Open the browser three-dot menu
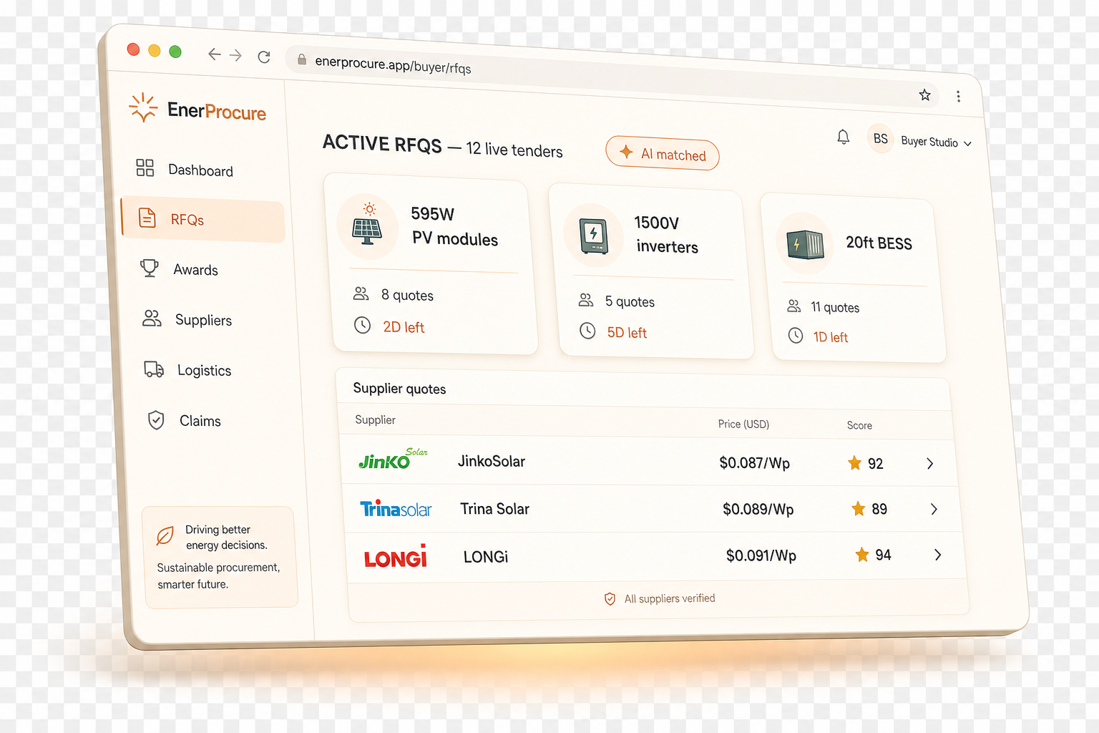 (958, 96)
